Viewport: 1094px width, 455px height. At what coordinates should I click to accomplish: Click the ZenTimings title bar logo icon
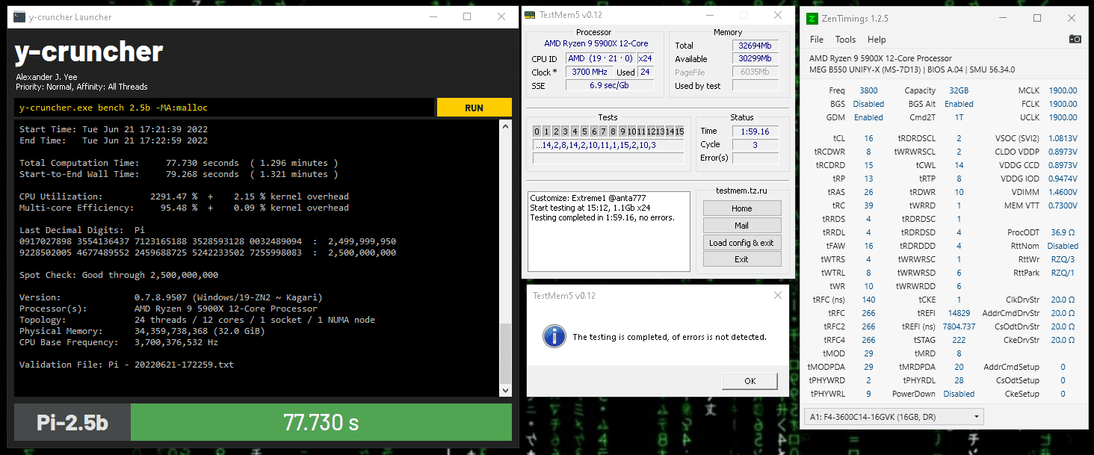pos(814,18)
